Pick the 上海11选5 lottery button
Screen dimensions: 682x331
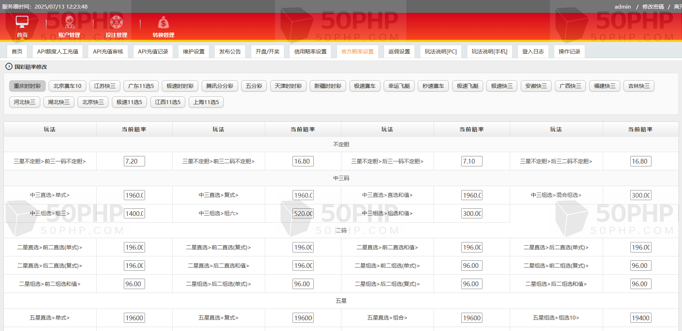(206, 102)
